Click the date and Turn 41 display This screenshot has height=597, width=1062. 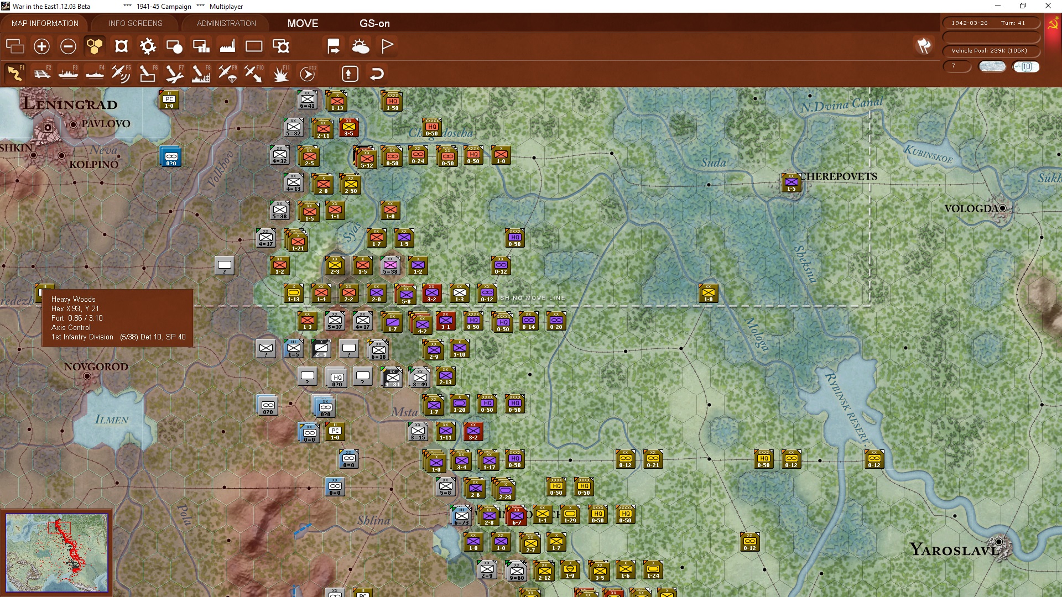pyautogui.click(x=990, y=23)
